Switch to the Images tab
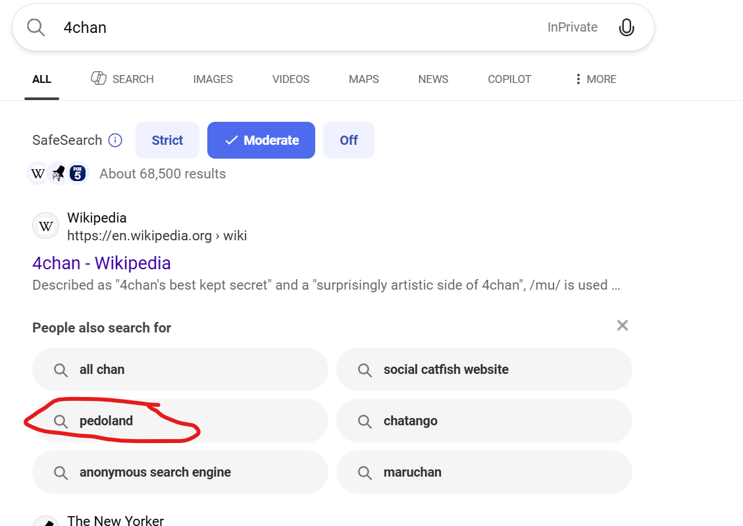This screenshot has height=526, width=743. pyautogui.click(x=213, y=79)
